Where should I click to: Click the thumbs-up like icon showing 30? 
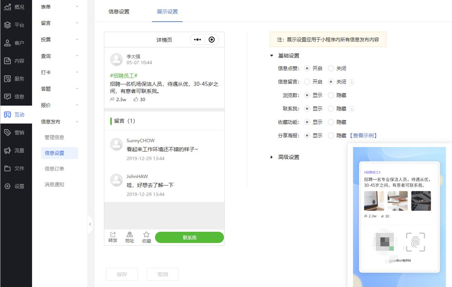point(136,100)
